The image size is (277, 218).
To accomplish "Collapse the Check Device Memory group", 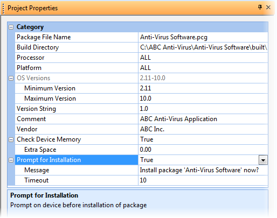I will coord(11,139).
